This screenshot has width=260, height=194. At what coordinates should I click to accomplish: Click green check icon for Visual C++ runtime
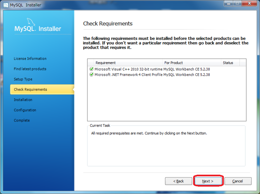[91, 69]
